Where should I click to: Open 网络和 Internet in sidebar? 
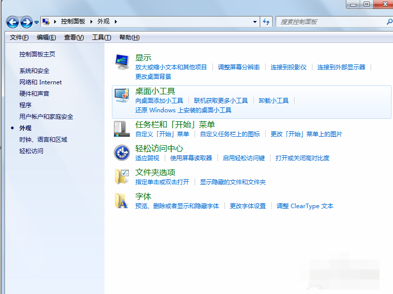(x=40, y=82)
